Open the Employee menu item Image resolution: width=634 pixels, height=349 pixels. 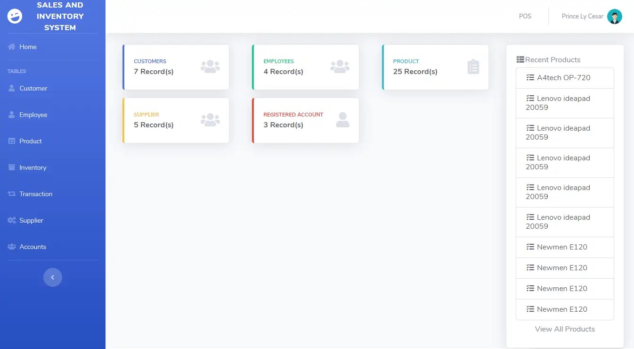pos(33,115)
